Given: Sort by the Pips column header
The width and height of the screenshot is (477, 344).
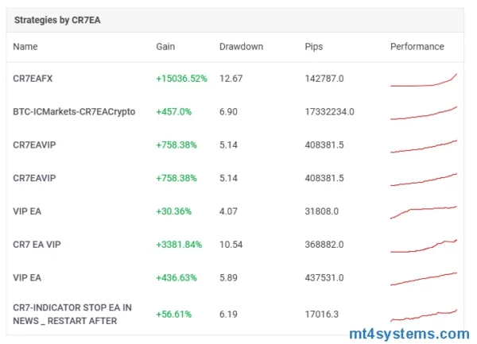Looking at the screenshot, I should 314,47.
